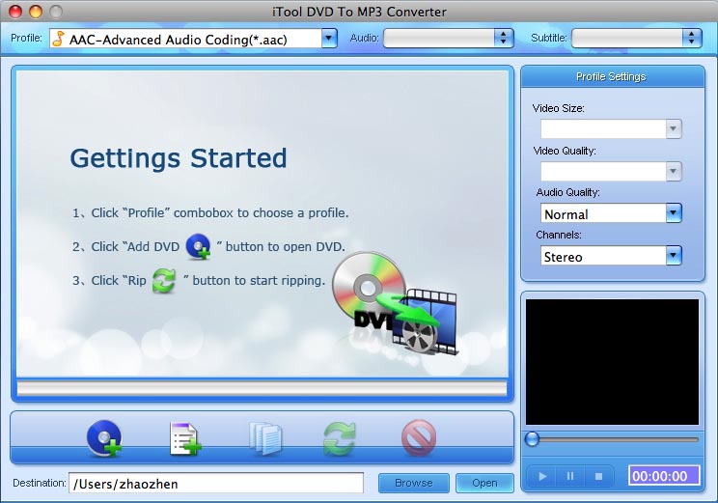Viewport: 718px width, 503px height.
Task: Open the Profile format dropdown
Action: pyautogui.click(x=193, y=38)
